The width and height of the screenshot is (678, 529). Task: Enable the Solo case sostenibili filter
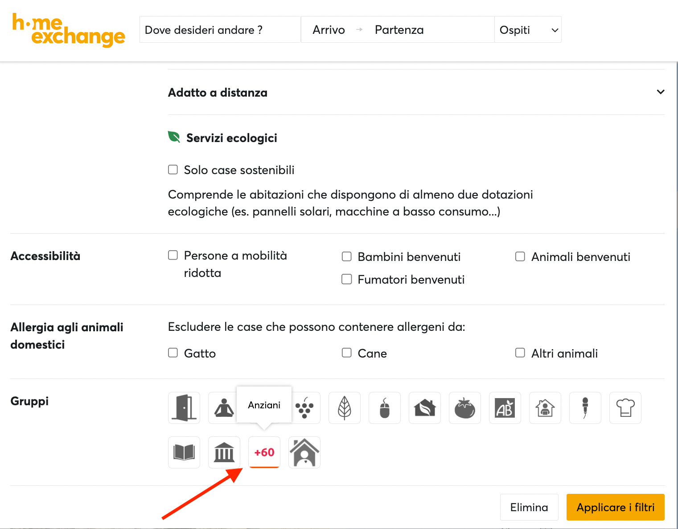(x=173, y=169)
